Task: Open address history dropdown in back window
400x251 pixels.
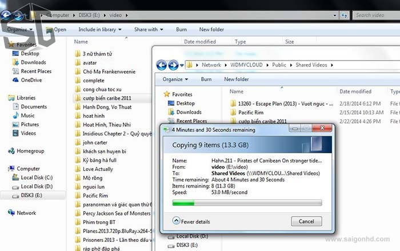Action: pos(335,15)
